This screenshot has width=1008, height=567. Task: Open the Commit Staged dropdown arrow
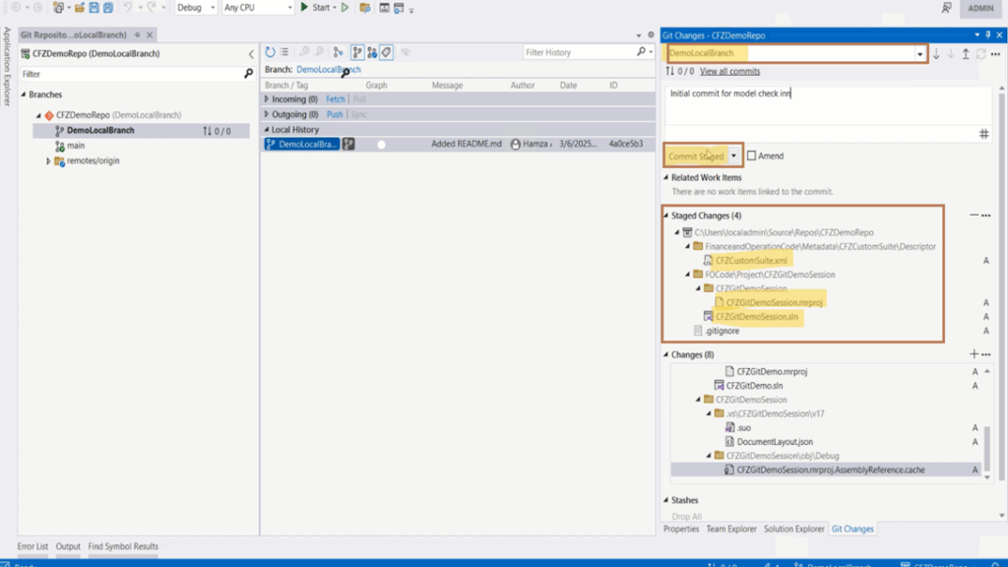[733, 156]
